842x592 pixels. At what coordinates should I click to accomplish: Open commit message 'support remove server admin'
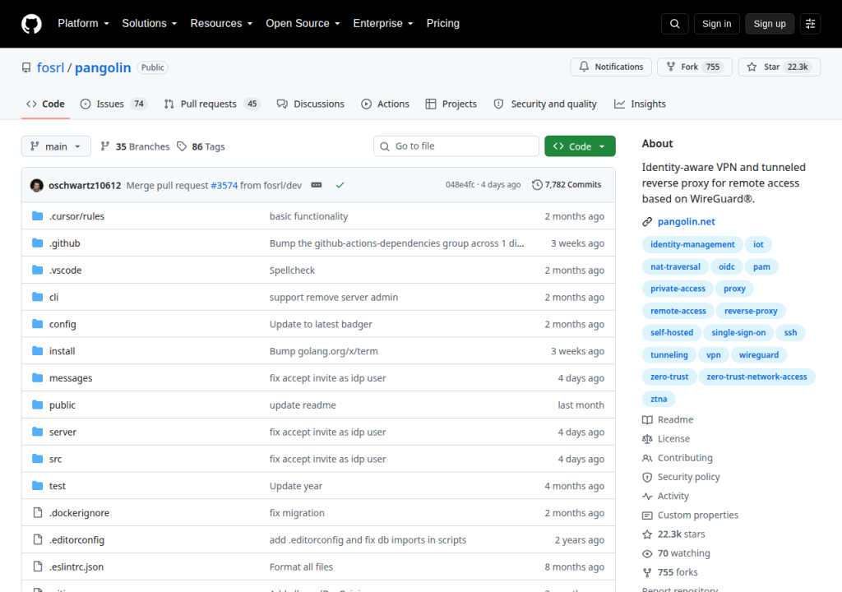point(334,297)
